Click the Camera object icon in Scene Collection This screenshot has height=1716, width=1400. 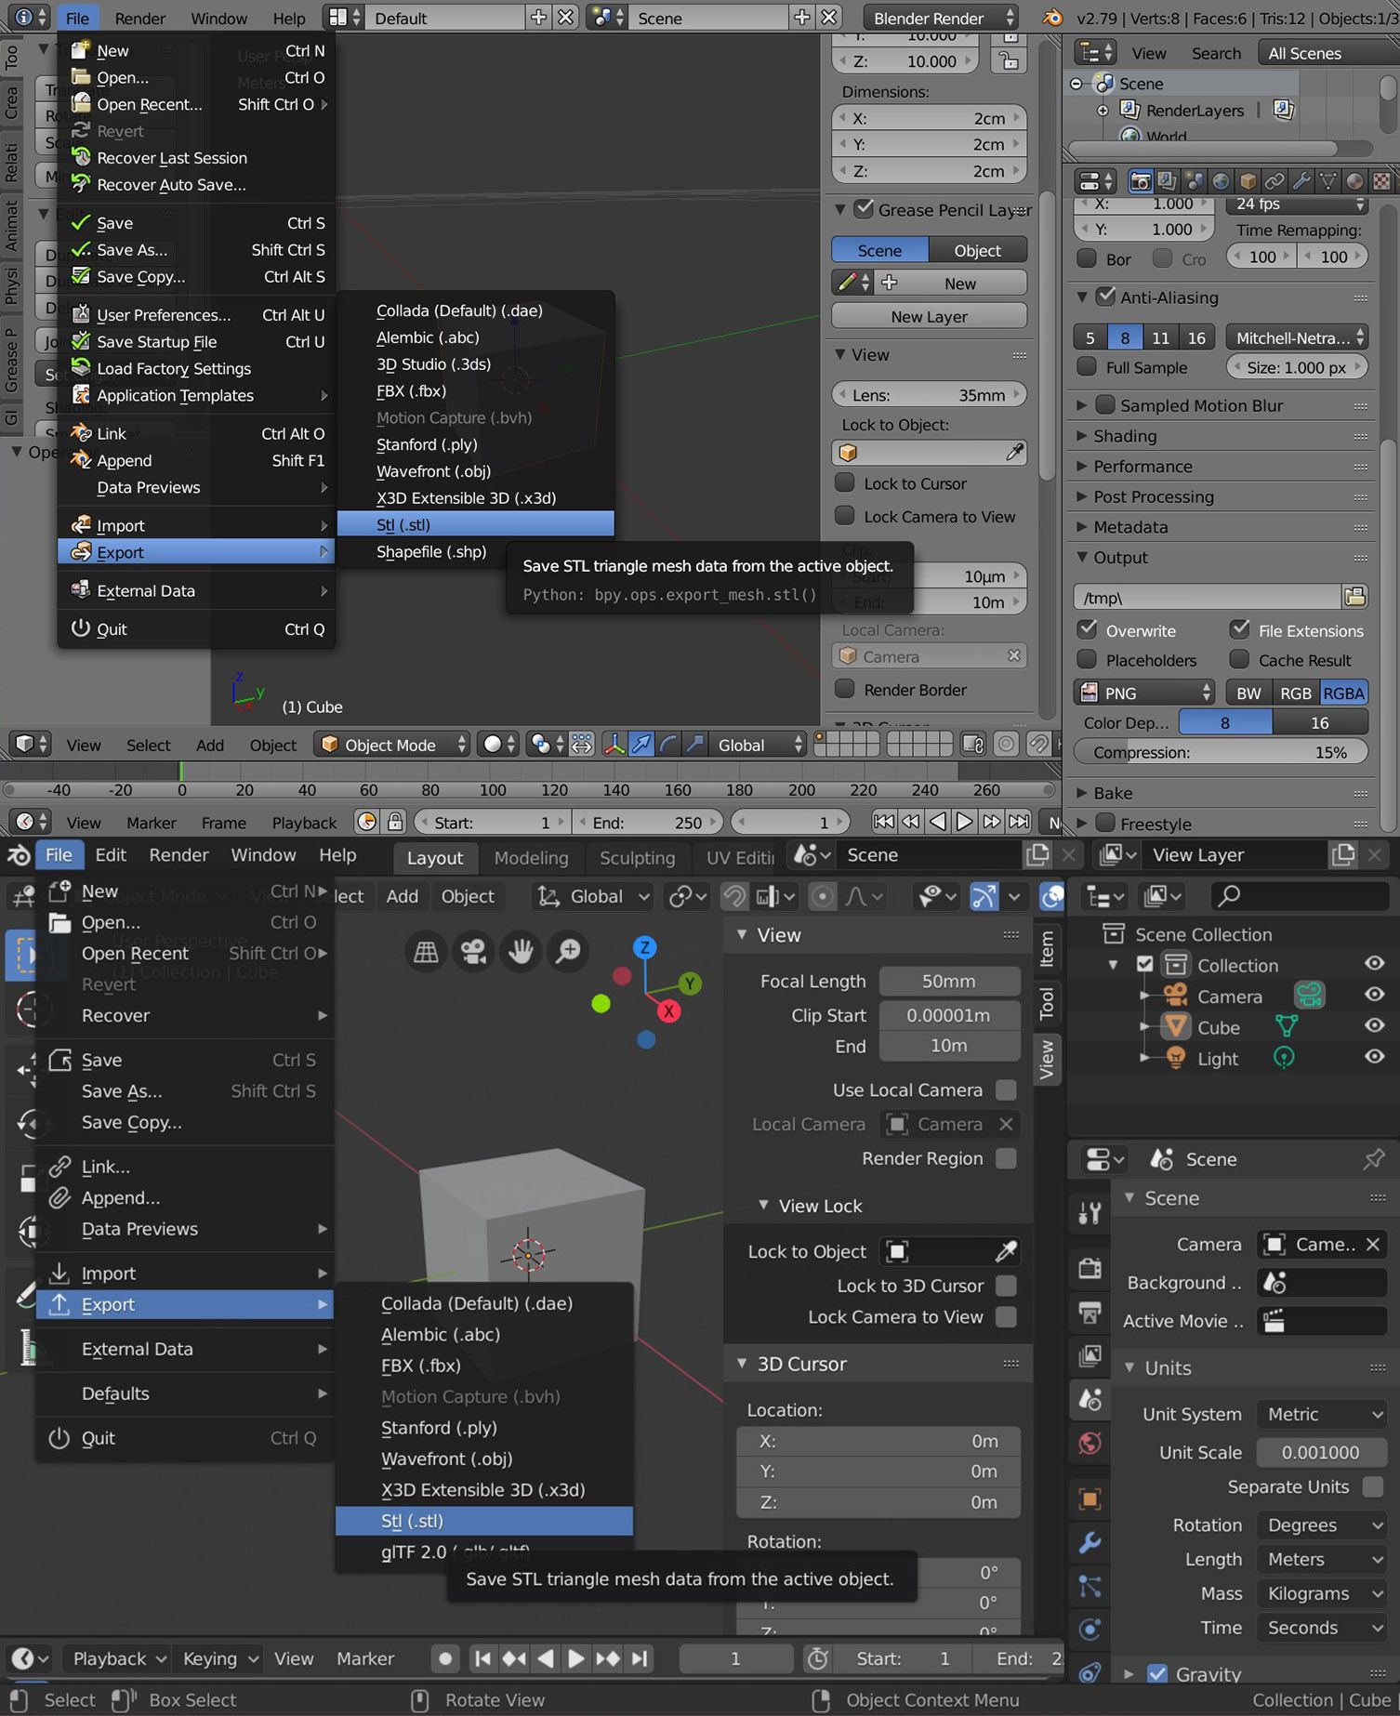tap(1176, 996)
